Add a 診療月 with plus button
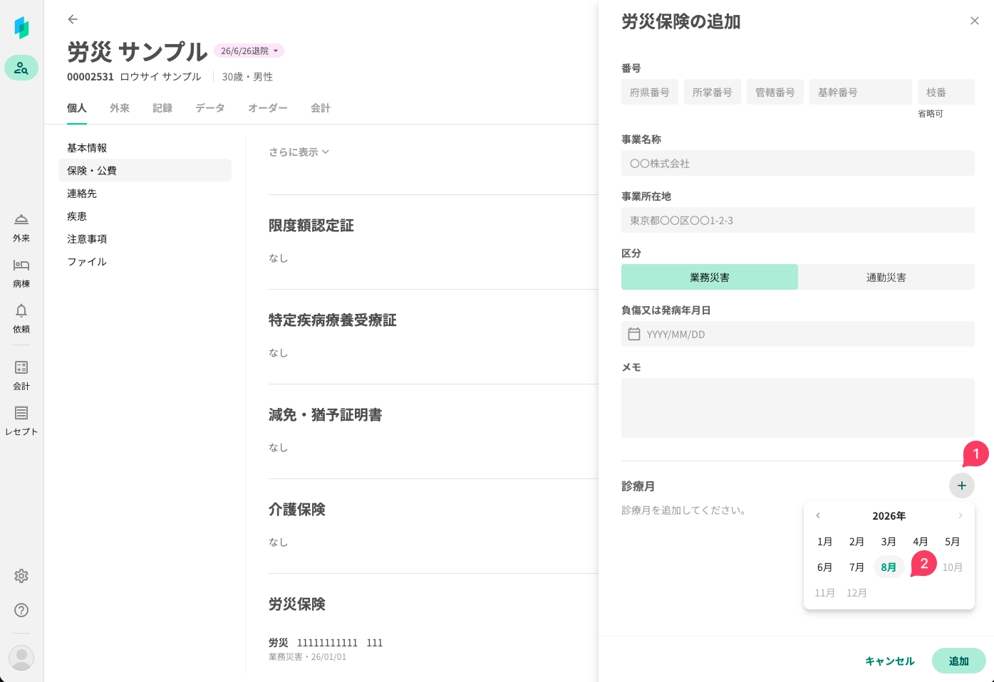Viewport: 994px width, 682px height. tap(962, 486)
